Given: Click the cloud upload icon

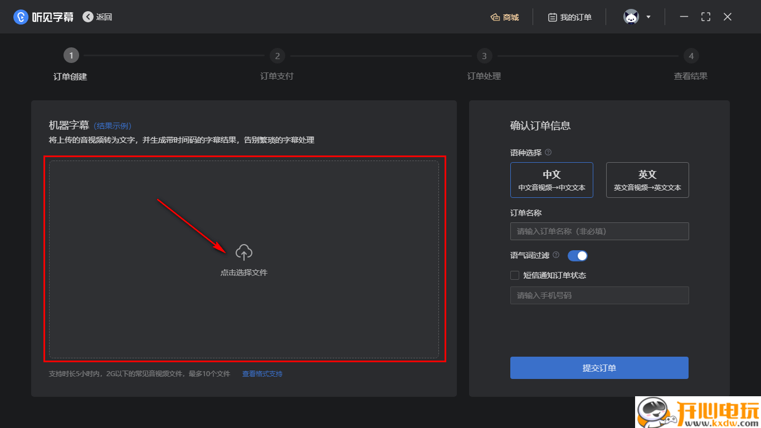Looking at the screenshot, I should [244, 252].
